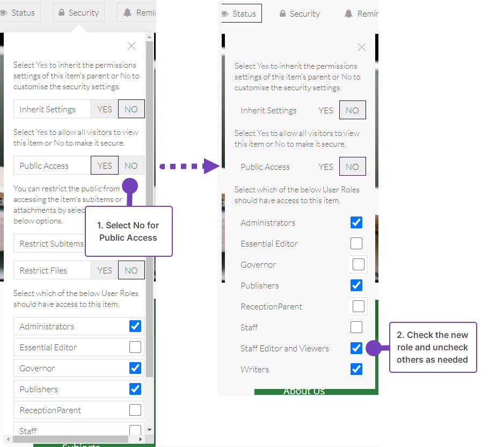Screen dimensions: 489x447
Task: Select NO for Public Access in left panel
Action: point(131,166)
